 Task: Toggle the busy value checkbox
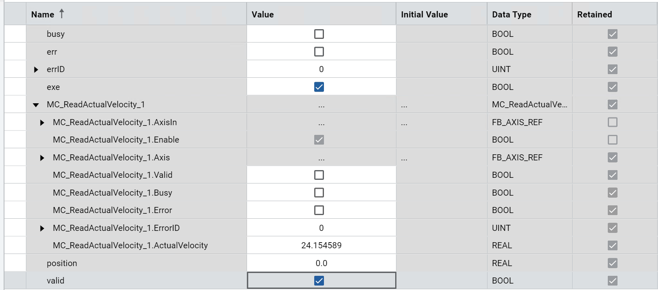[319, 34]
